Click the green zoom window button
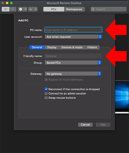 point(11,3)
